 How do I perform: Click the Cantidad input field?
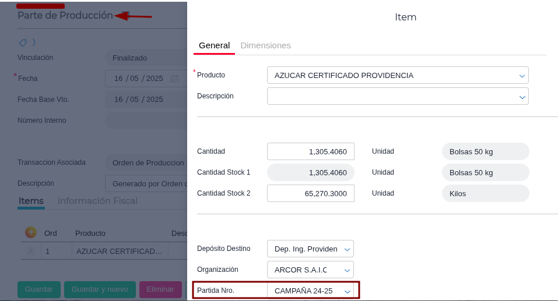click(x=310, y=151)
